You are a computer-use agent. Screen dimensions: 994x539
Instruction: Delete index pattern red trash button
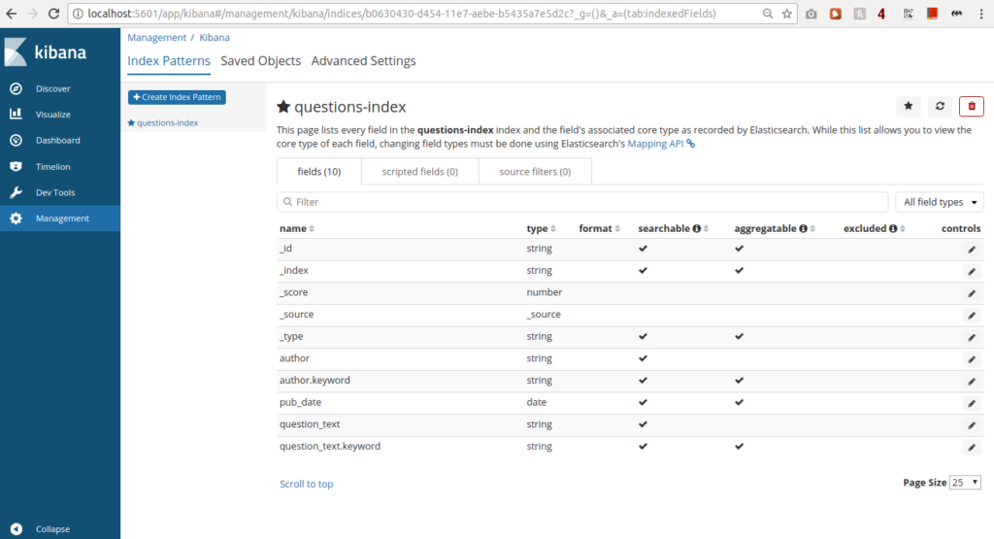(972, 106)
